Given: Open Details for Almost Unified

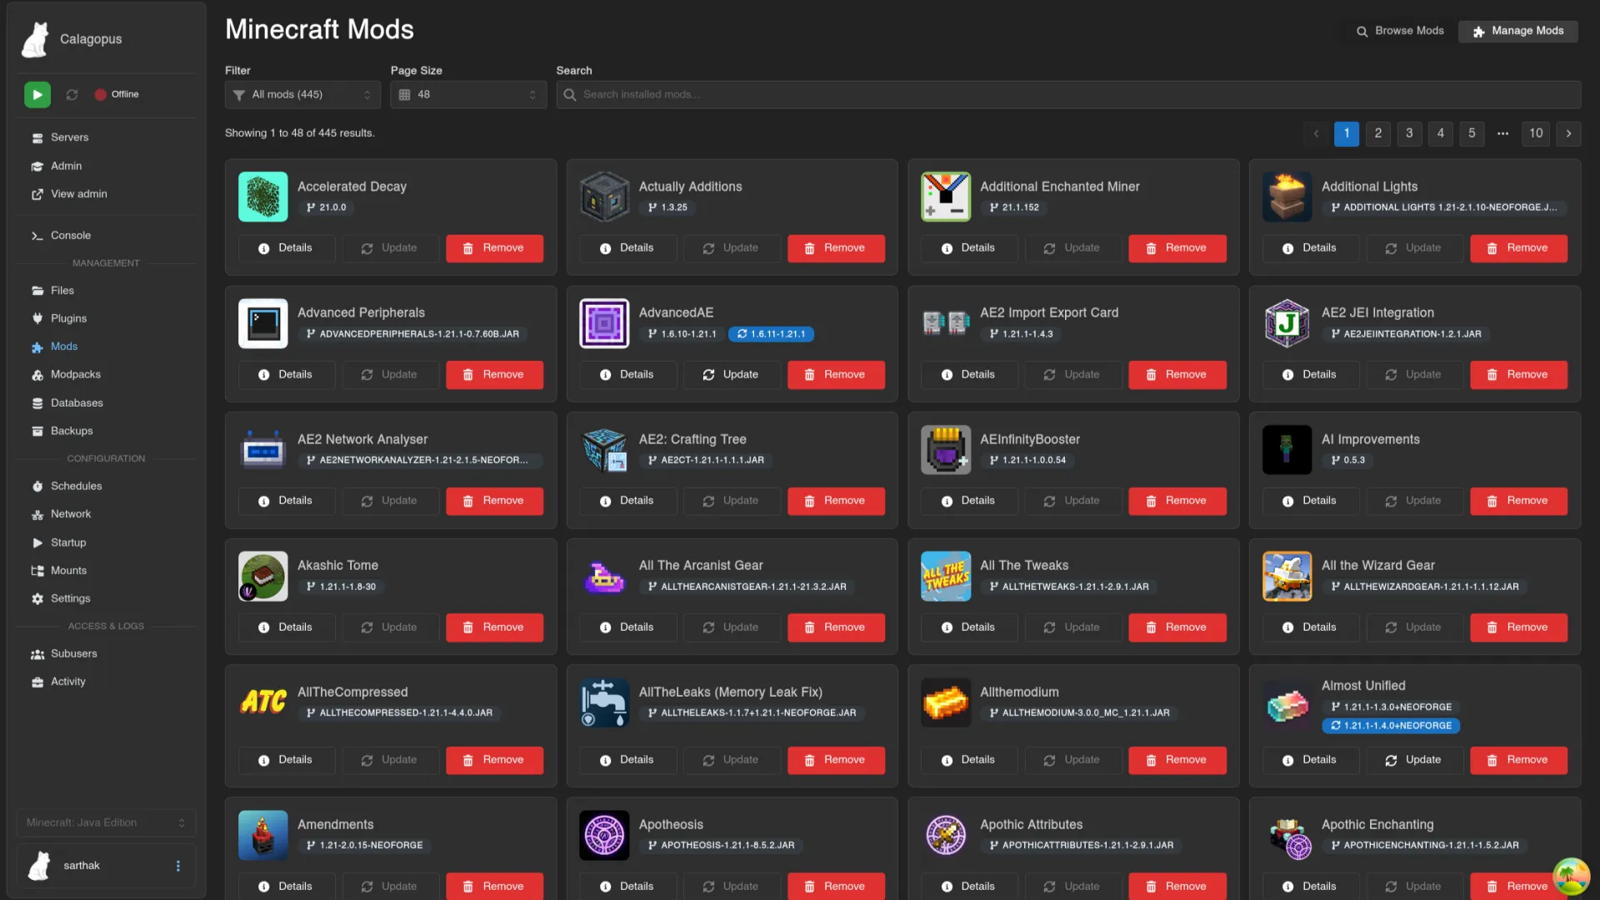Looking at the screenshot, I should pyautogui.click(x=1309, y=760).
